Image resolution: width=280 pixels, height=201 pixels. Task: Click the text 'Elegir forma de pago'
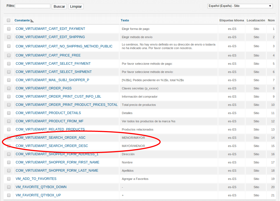[x=136, y=29]
